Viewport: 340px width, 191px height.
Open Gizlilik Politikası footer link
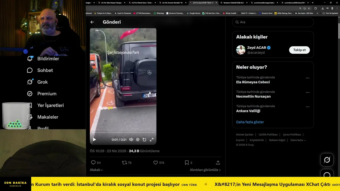click(268, 134)
